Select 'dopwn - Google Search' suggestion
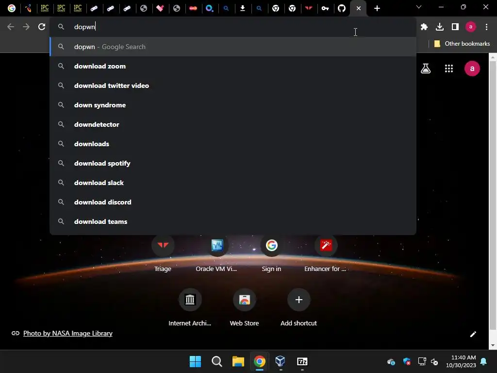The width and height of the screenshot is (497, 373). click(233, 47)
